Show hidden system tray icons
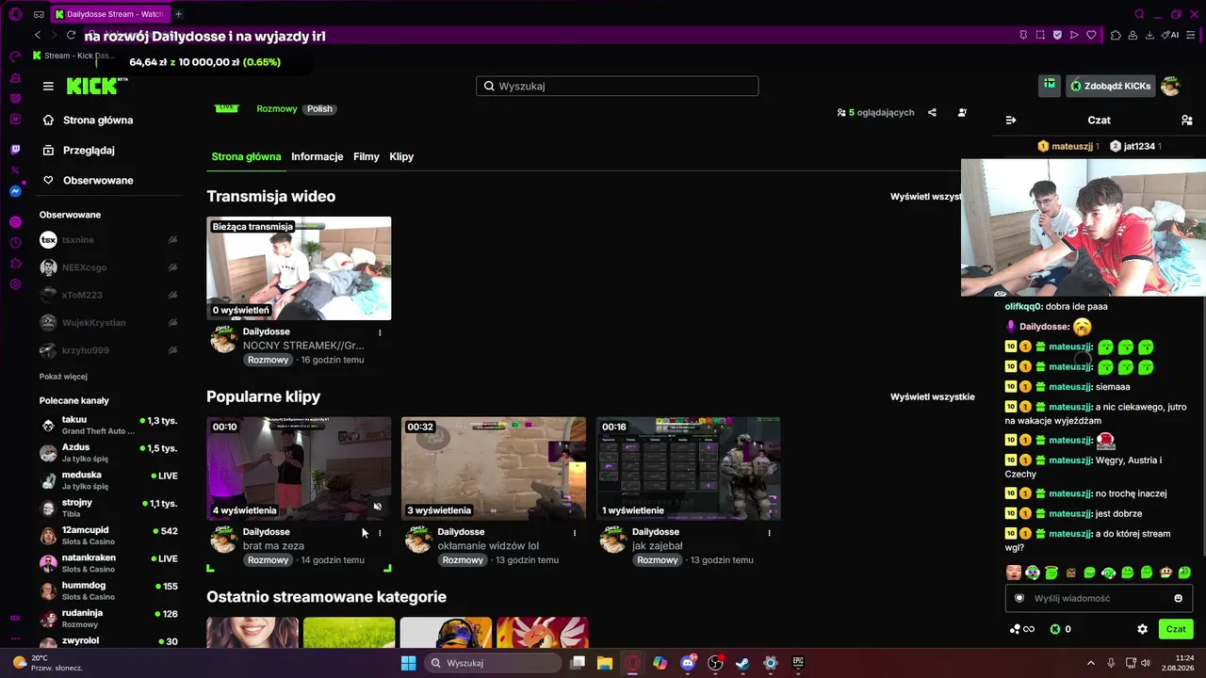This screenshot has height=678, width=1206. click(x=1091, y=663)
